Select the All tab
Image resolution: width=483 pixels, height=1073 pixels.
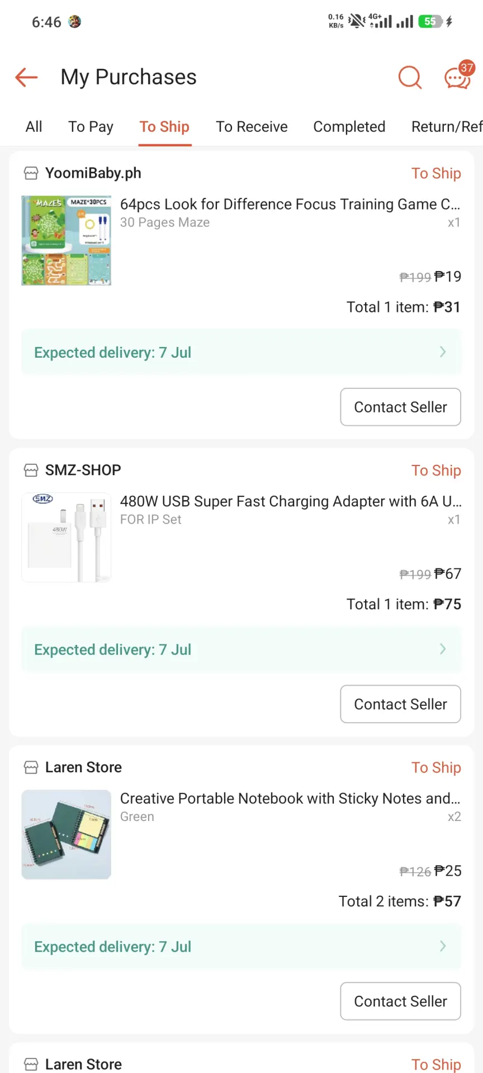[x=34, y=127]
